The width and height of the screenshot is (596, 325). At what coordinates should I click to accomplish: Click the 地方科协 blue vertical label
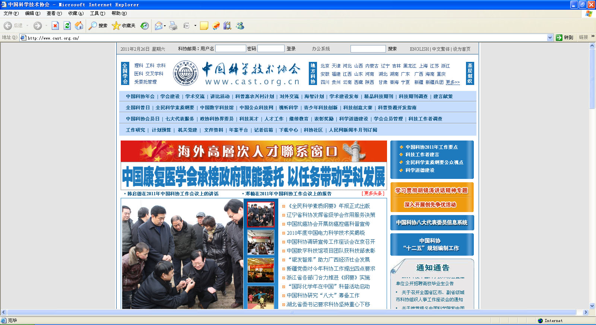313,73
